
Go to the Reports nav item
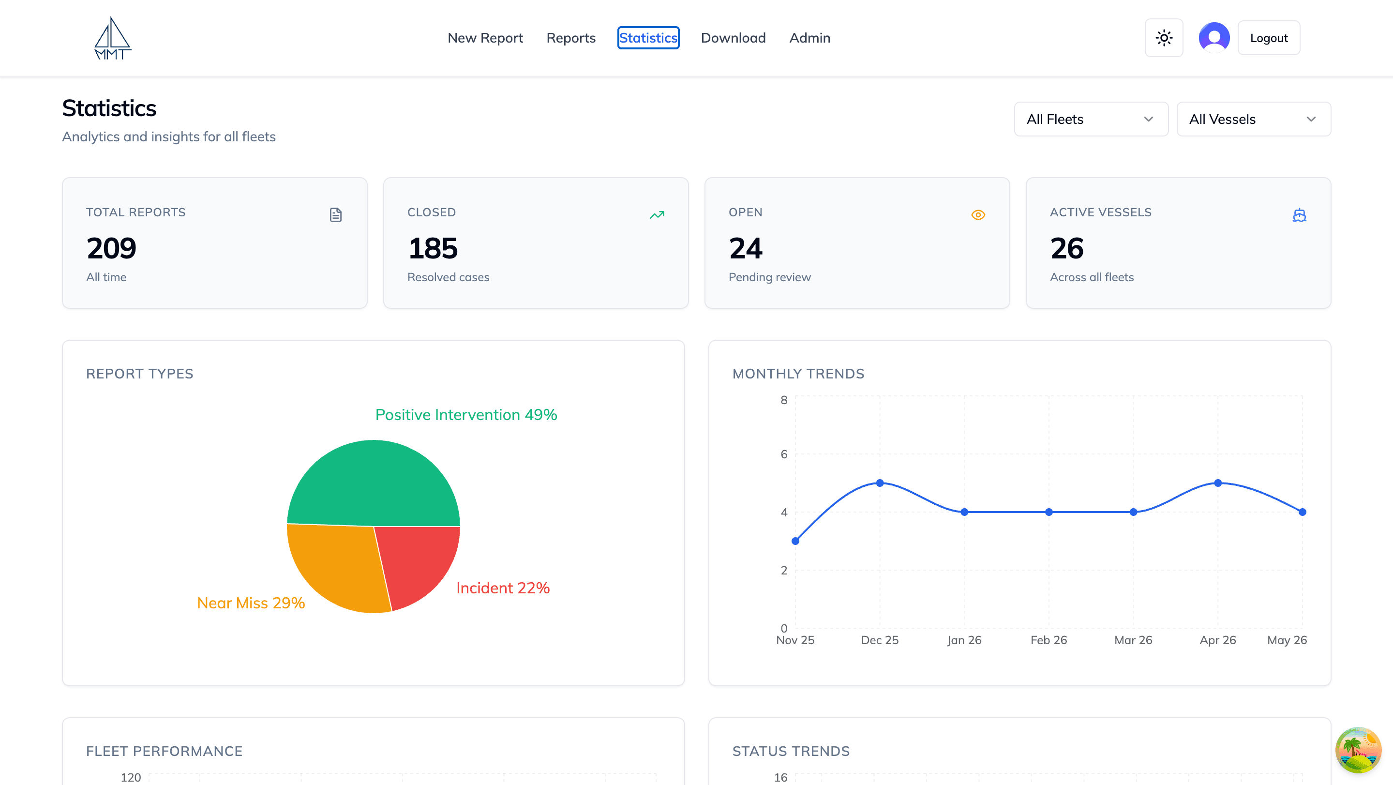click(x=570, y=38)
